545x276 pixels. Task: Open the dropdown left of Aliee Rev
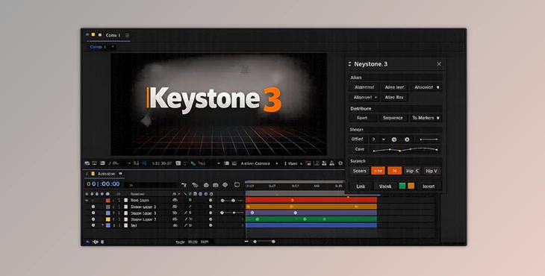tap(364, 98)
